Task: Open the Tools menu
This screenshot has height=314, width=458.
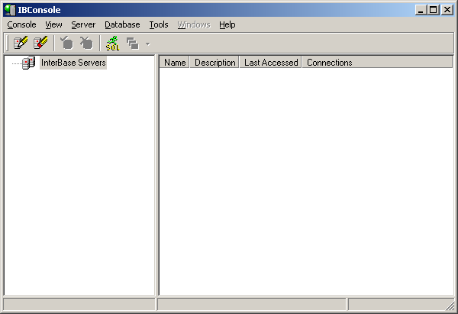Action: (x=159, y=24)
